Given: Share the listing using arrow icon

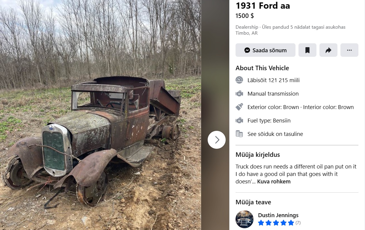Looking at the screenshot, I should click(x=328, y=50).
